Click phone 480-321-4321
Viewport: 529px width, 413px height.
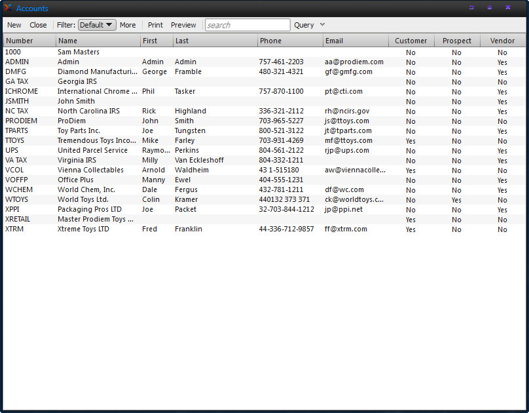281,71
